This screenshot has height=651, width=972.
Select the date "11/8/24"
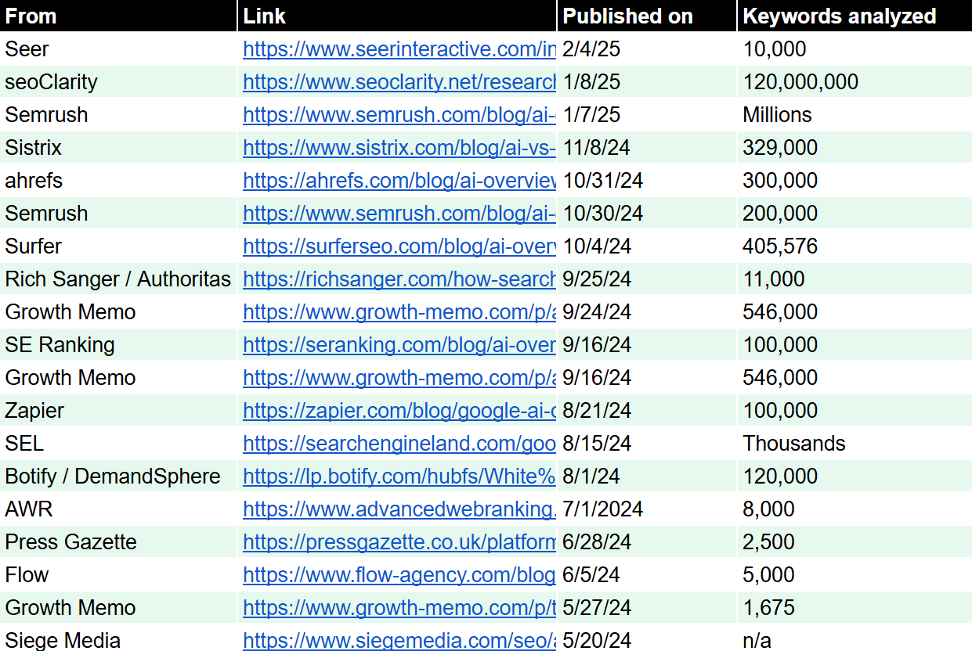tap(597, 148)
